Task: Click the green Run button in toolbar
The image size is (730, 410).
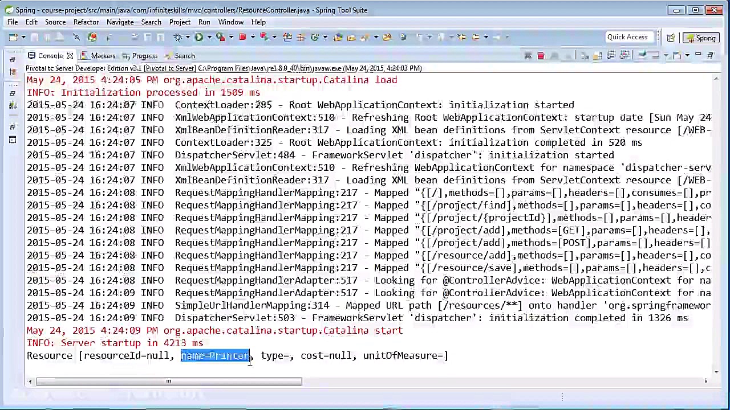Action: pyautogui.click(x=198, y=38)
